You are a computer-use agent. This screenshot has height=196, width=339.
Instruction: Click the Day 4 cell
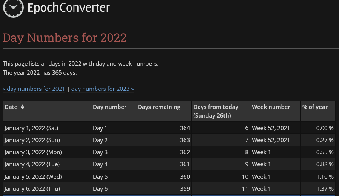point(114,164)
